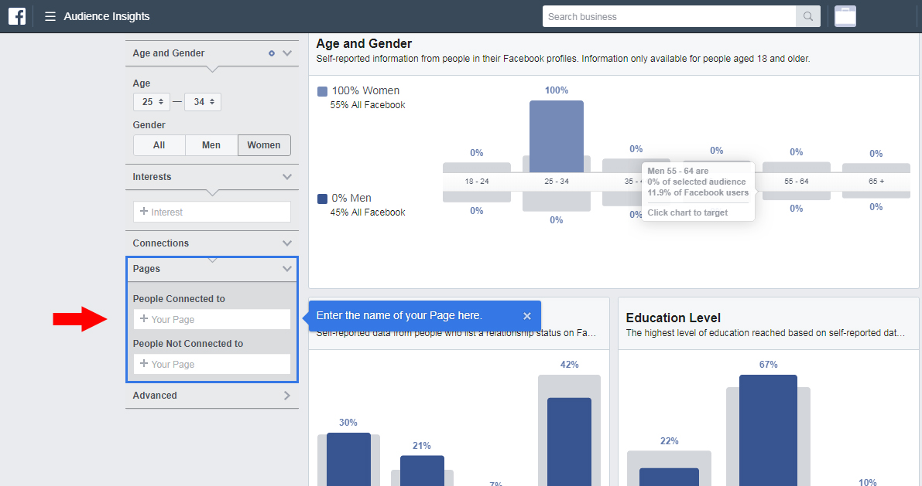Select the All gender option

[x=159, y=145]
